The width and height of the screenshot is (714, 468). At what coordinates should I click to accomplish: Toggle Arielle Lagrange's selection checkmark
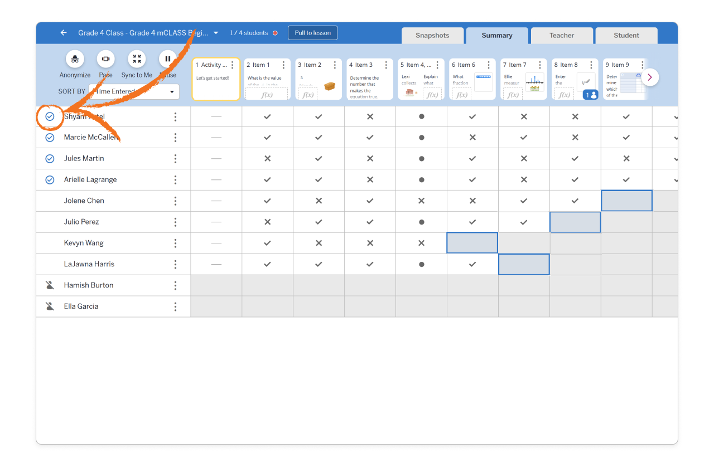pyautogui.click(x=49, y=179)
